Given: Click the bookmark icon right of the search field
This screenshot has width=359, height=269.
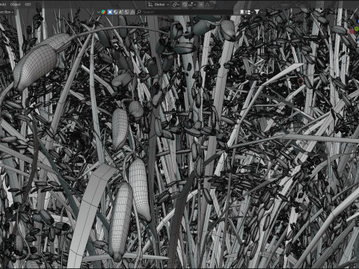Looking at the screenshot, I should [242, 12].
